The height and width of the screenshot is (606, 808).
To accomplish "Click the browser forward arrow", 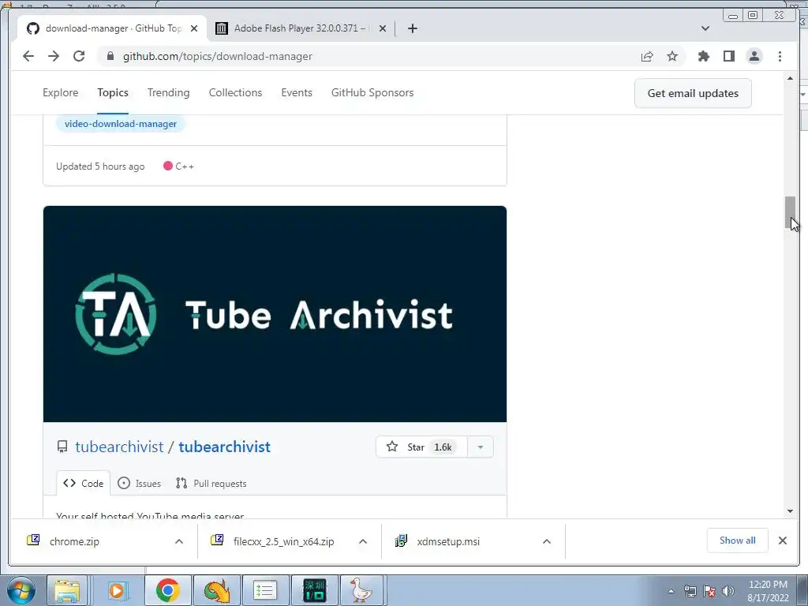I will click(54, 56).
